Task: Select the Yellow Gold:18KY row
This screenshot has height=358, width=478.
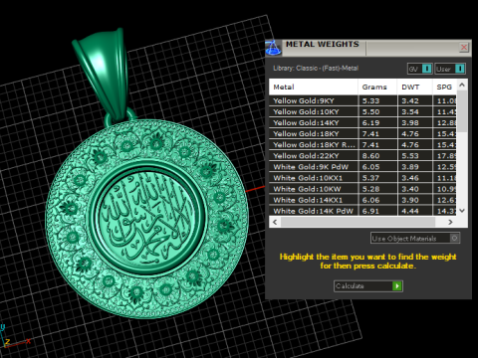Action: (362, 133)
